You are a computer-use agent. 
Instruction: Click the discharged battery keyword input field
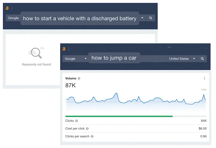coord(80,19)
